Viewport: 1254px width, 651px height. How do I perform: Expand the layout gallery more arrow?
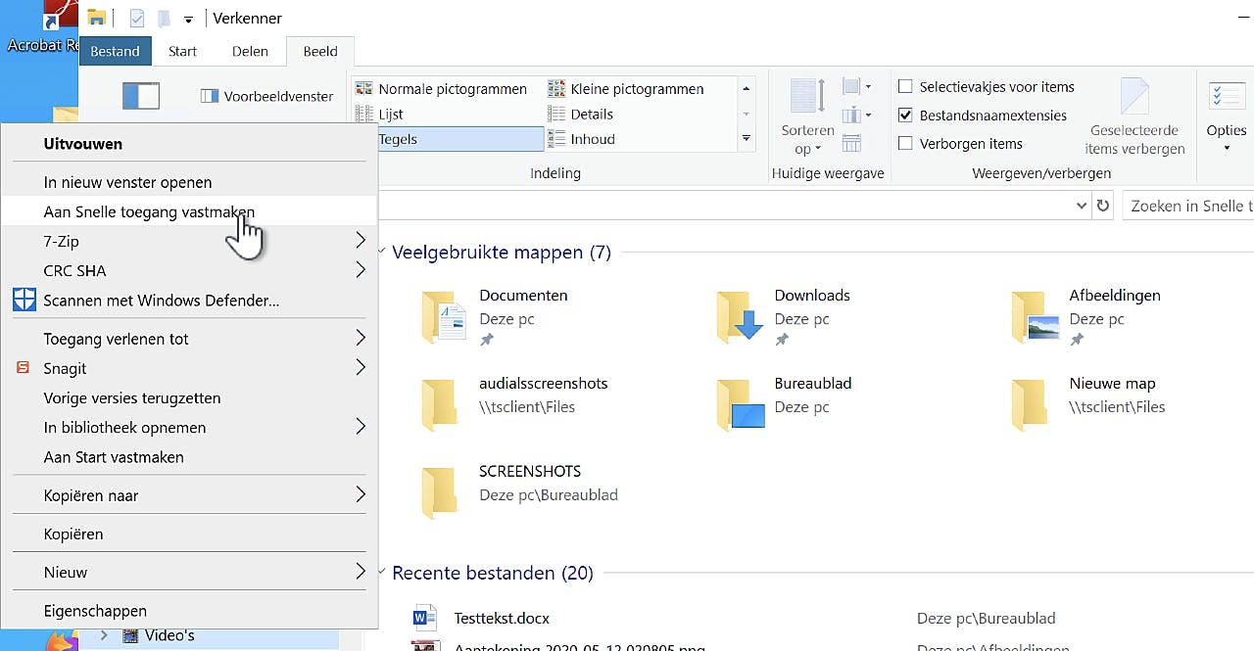tap(747, 139)
